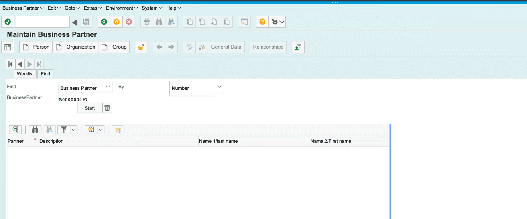527x219 pixels.
Task: Open the Business Partner menu
Action: click(23, 8)
